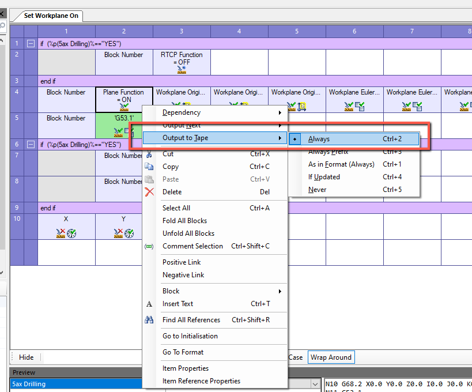Image resolution: width=472 pixels, height=392 pixels.
Task: Click the Copy pages icon
Action: [x=149, y=167]
